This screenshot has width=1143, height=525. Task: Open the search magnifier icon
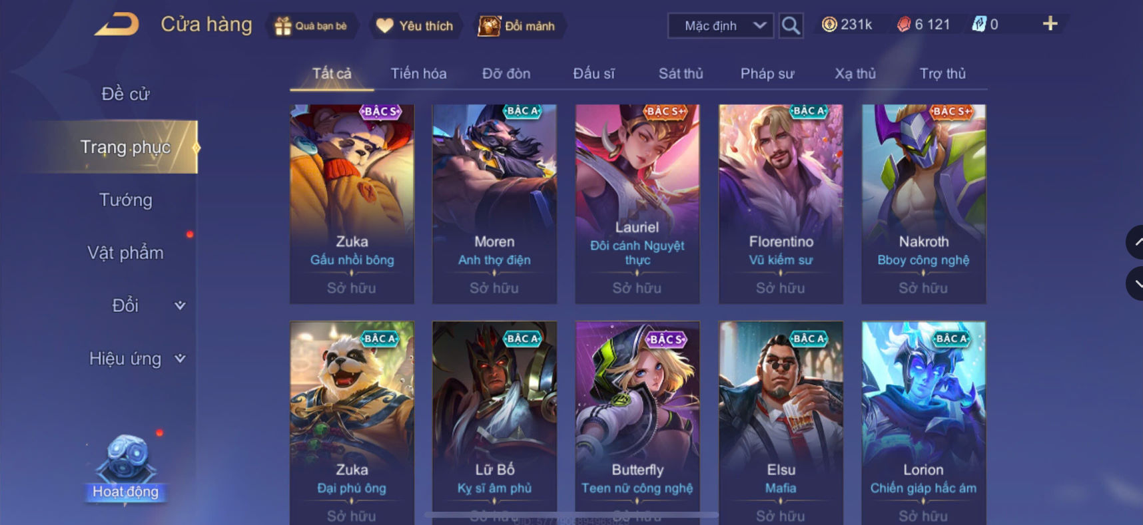(x=791, y=26)
